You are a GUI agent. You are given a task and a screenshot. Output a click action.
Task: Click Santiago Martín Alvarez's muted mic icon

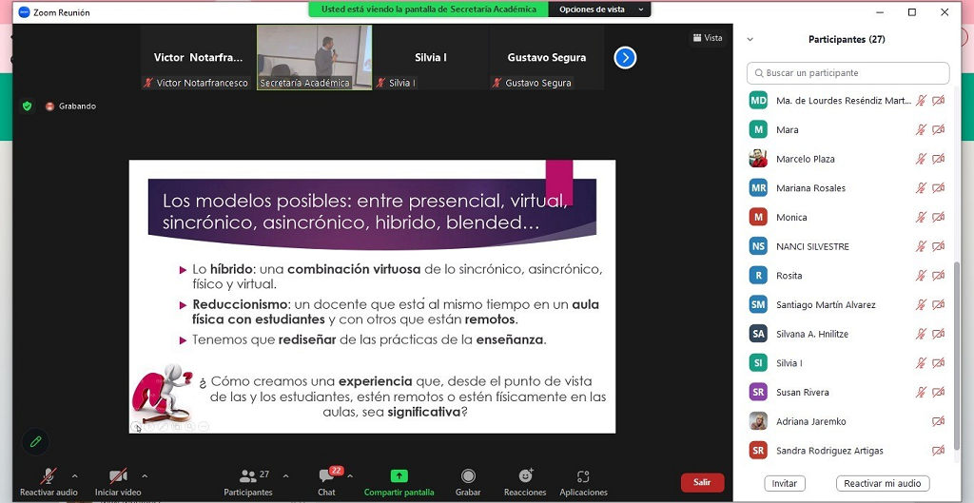[921, 305]
